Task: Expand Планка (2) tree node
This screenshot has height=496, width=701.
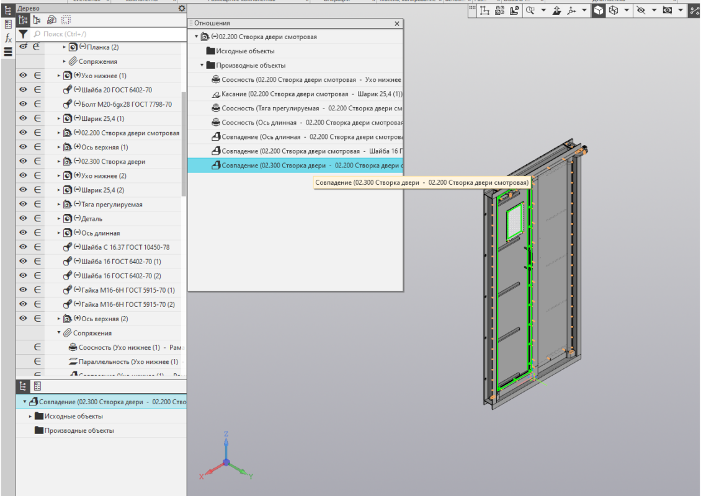Action: pos(64,47)
